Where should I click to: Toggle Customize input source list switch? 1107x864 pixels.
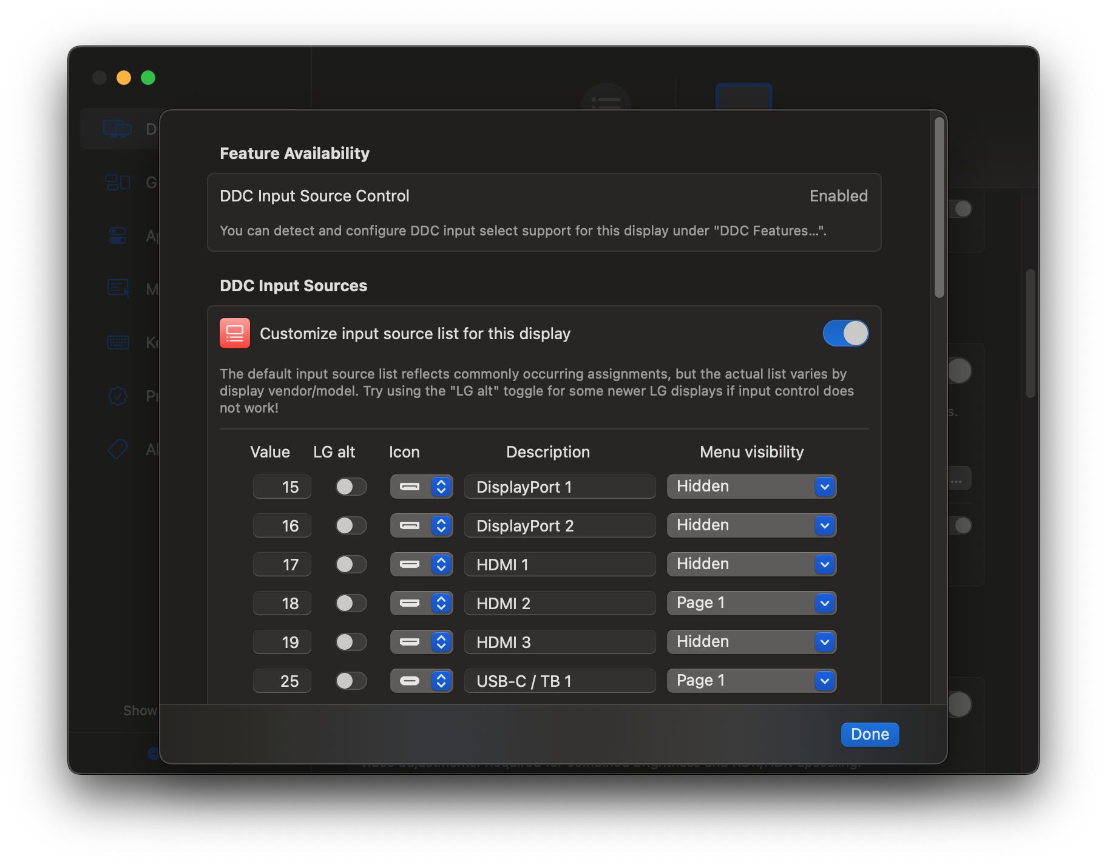845,333
